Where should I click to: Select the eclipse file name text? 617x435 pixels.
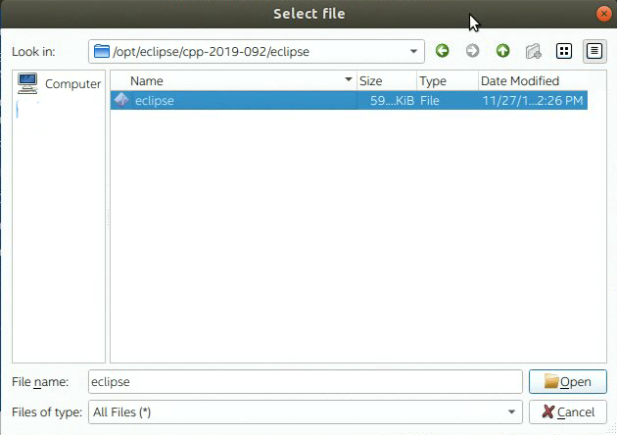click(155, 100)
